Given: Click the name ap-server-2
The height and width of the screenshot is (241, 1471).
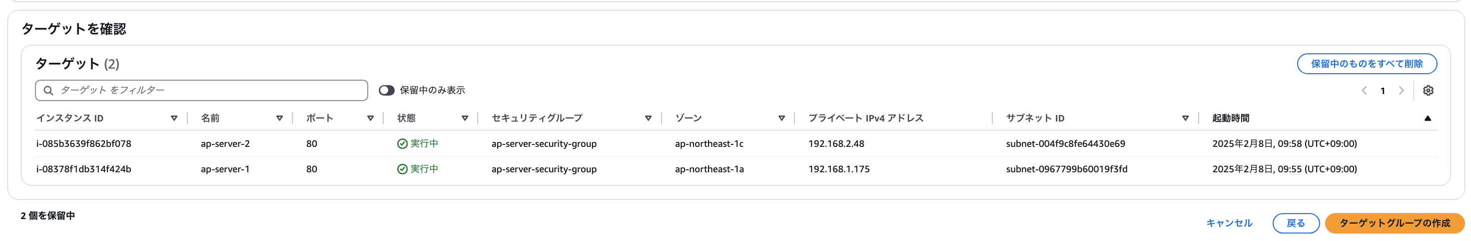Looking at the screenshot, I should point(225,144).
